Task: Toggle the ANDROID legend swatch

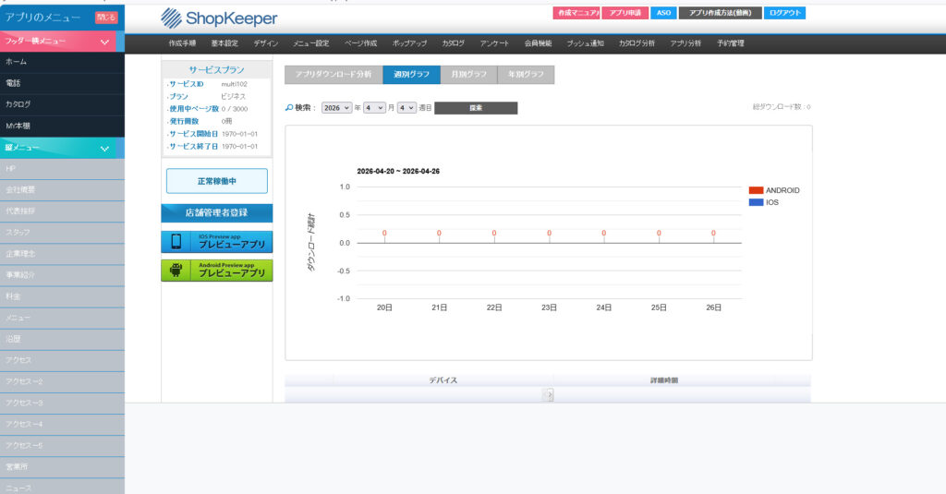Action: (x=756, y=190)
